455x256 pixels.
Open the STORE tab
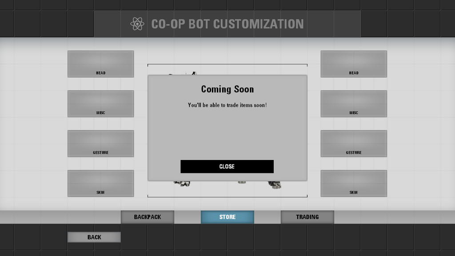pyautogui.click(x=227, y=217)
